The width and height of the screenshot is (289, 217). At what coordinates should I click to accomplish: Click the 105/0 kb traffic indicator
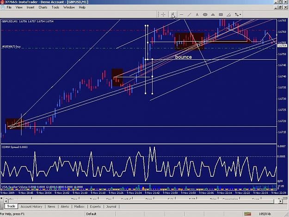pyautogui.click(x=264, y=214)
